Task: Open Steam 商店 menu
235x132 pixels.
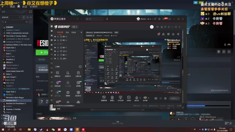Action: coord(12,6)
